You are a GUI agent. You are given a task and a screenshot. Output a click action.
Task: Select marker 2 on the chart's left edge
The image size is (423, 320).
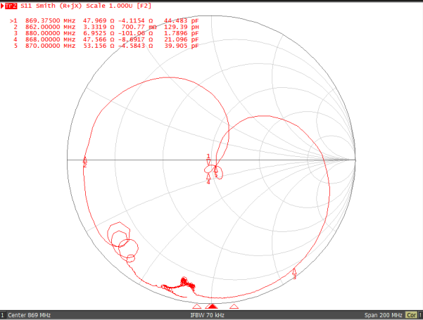pos(84,160)
